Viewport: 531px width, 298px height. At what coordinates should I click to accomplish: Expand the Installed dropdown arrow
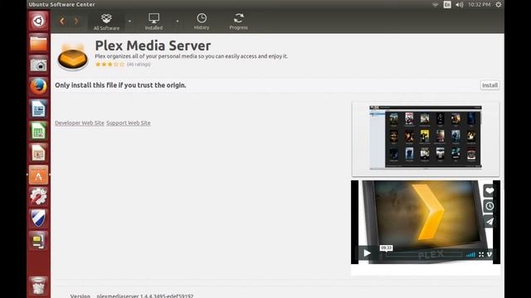(177, 22)
